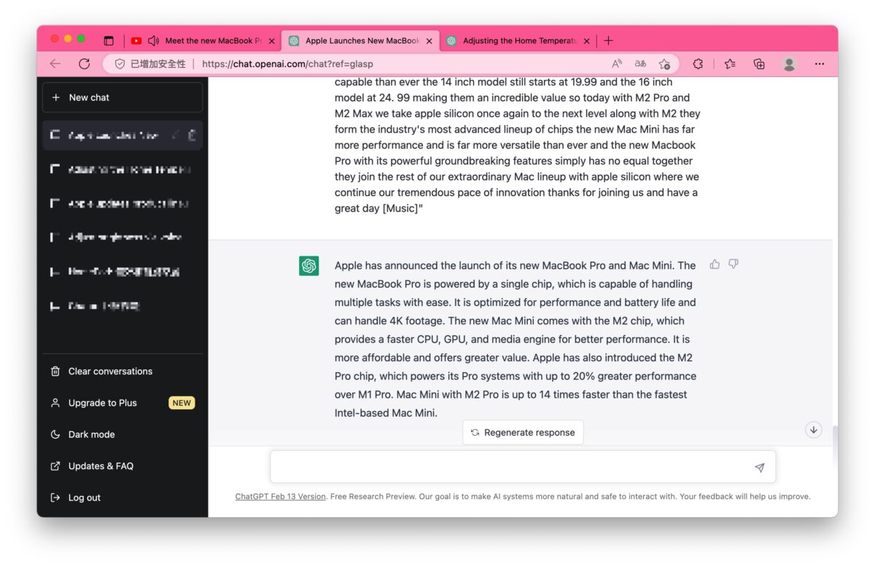Go back using the browser back arrow
The image size is (875, 566).
55,64
